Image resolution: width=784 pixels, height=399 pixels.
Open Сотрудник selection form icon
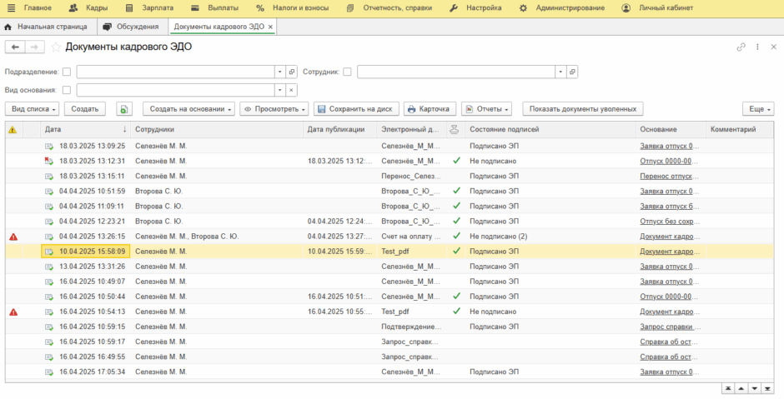572,72
